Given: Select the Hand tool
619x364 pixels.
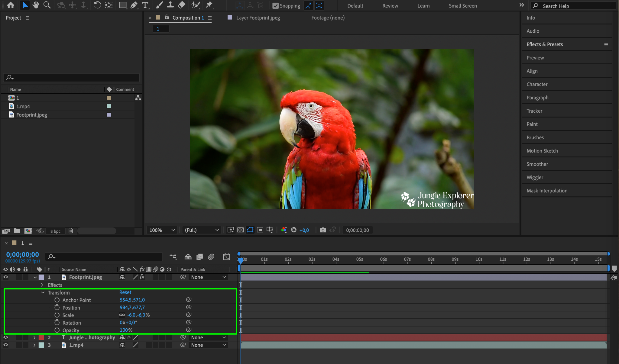Looking at the screenshot, I should pyautogui.click(x=36, y=5).
